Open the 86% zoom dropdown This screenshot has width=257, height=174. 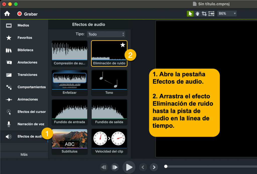[x=227, y=14]
